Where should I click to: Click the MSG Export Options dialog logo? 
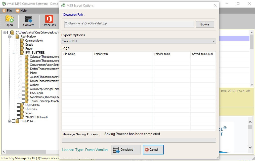coord(63,5)
